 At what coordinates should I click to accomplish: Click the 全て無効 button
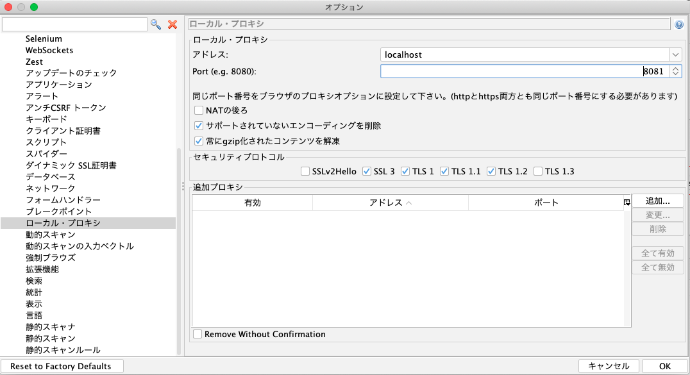(x=658, y=267)
